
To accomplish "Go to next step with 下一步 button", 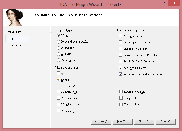I will tap(122, 122).
